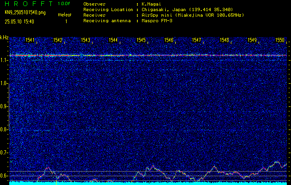
Task: Click AirSpy mini receiver description
Action: coord(192,15)
